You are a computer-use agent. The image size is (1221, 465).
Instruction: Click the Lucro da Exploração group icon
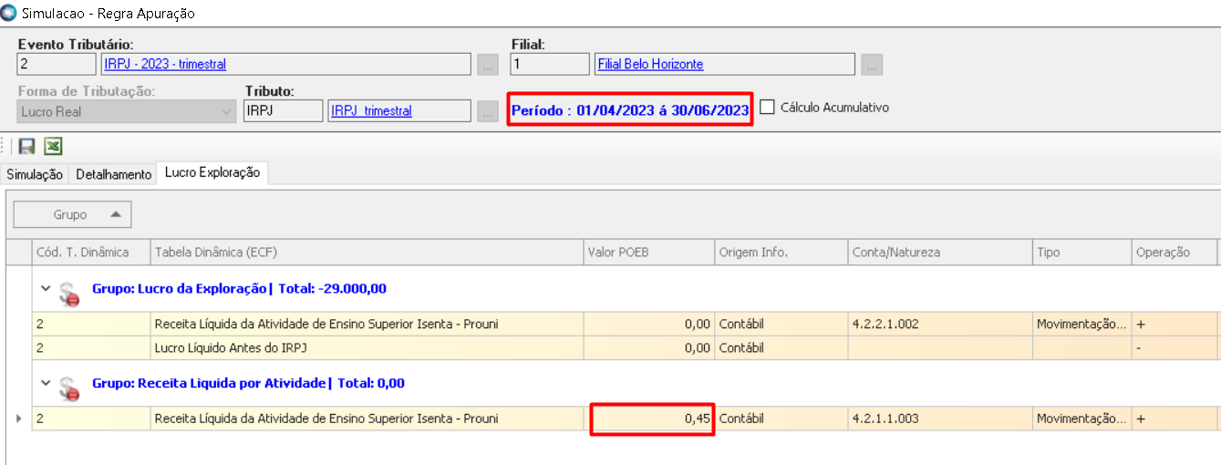[69, 293]
